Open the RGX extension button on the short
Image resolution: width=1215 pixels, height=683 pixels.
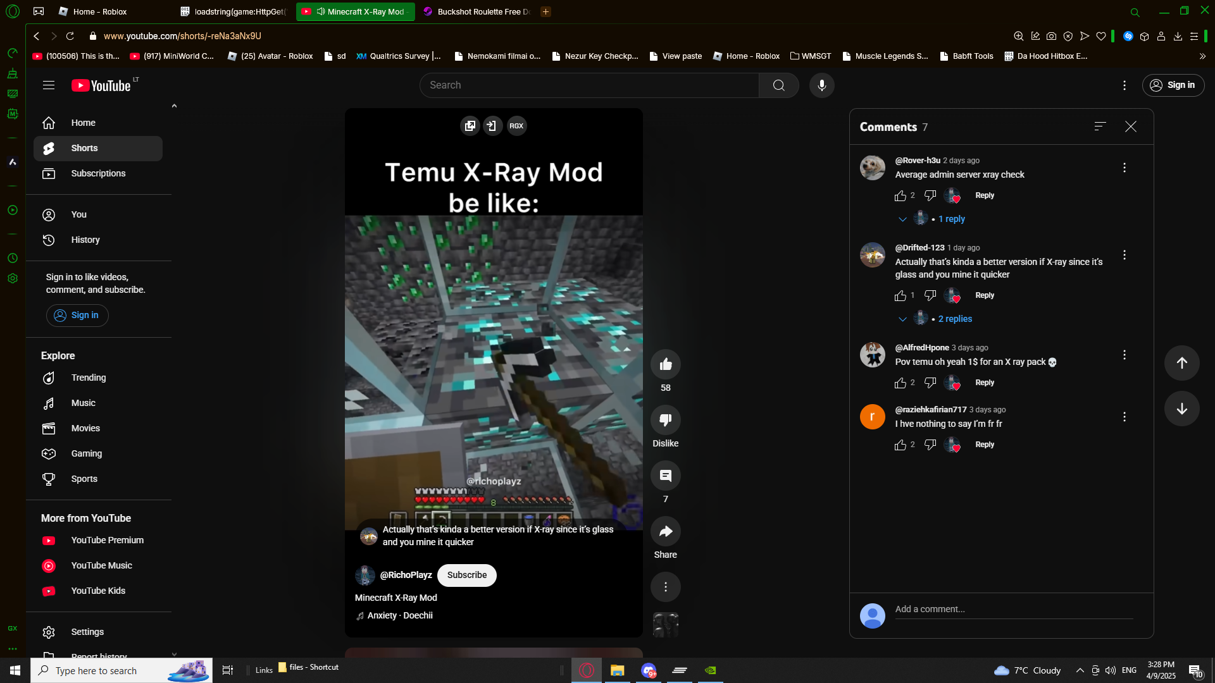(516, 126)
